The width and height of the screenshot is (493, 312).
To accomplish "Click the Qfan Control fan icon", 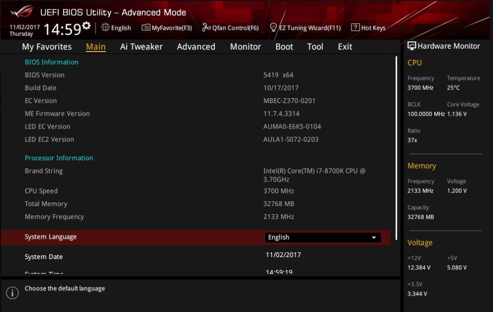I will tap(206, 27).
